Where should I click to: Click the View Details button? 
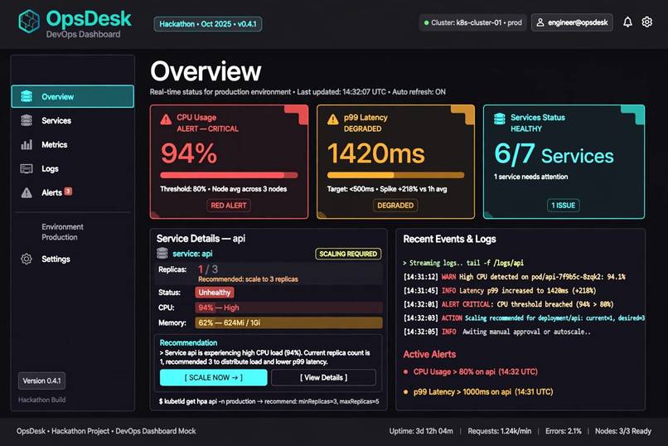[x=323, y=377]
